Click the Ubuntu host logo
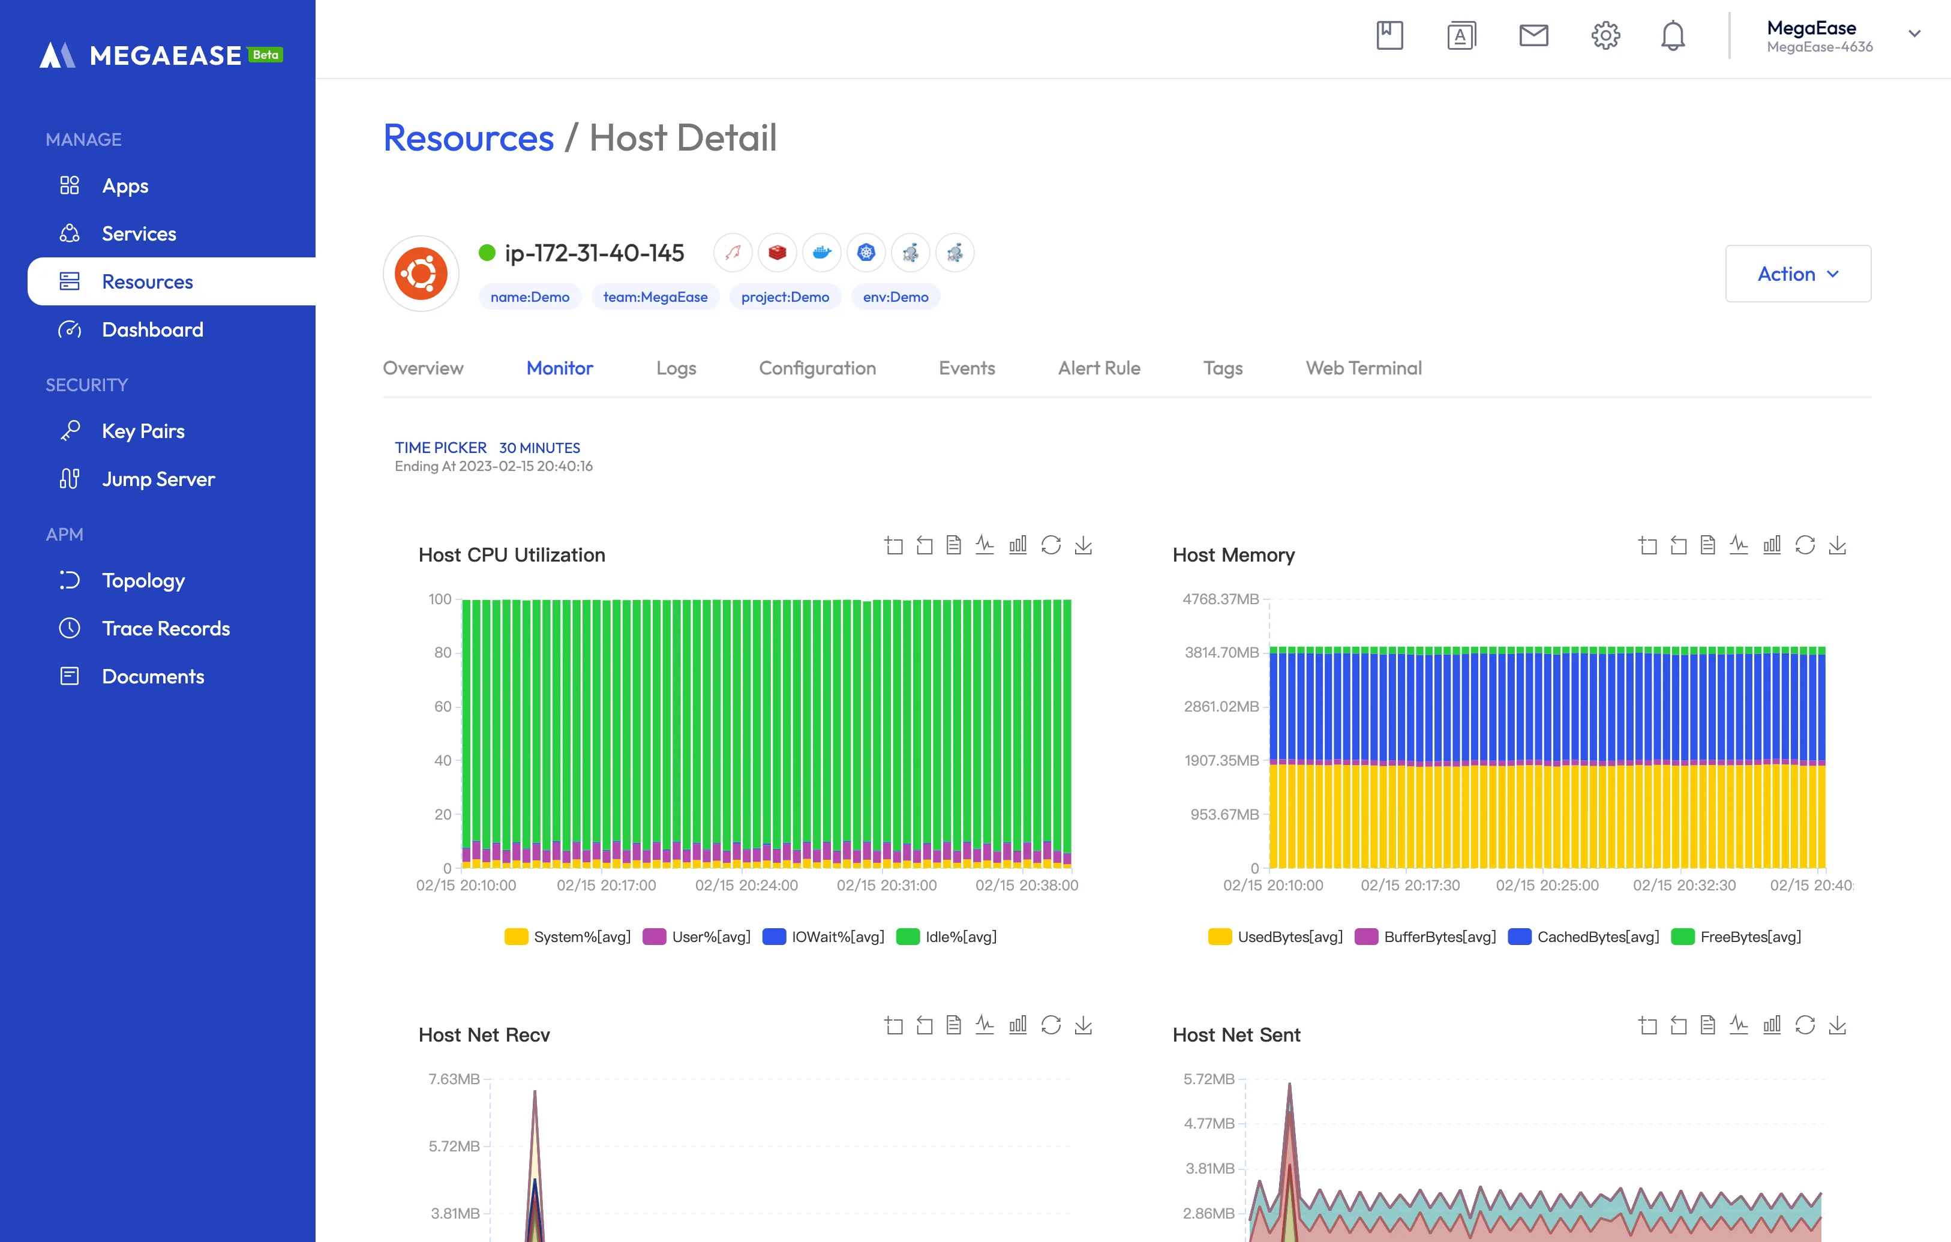 tap(421, 274)
